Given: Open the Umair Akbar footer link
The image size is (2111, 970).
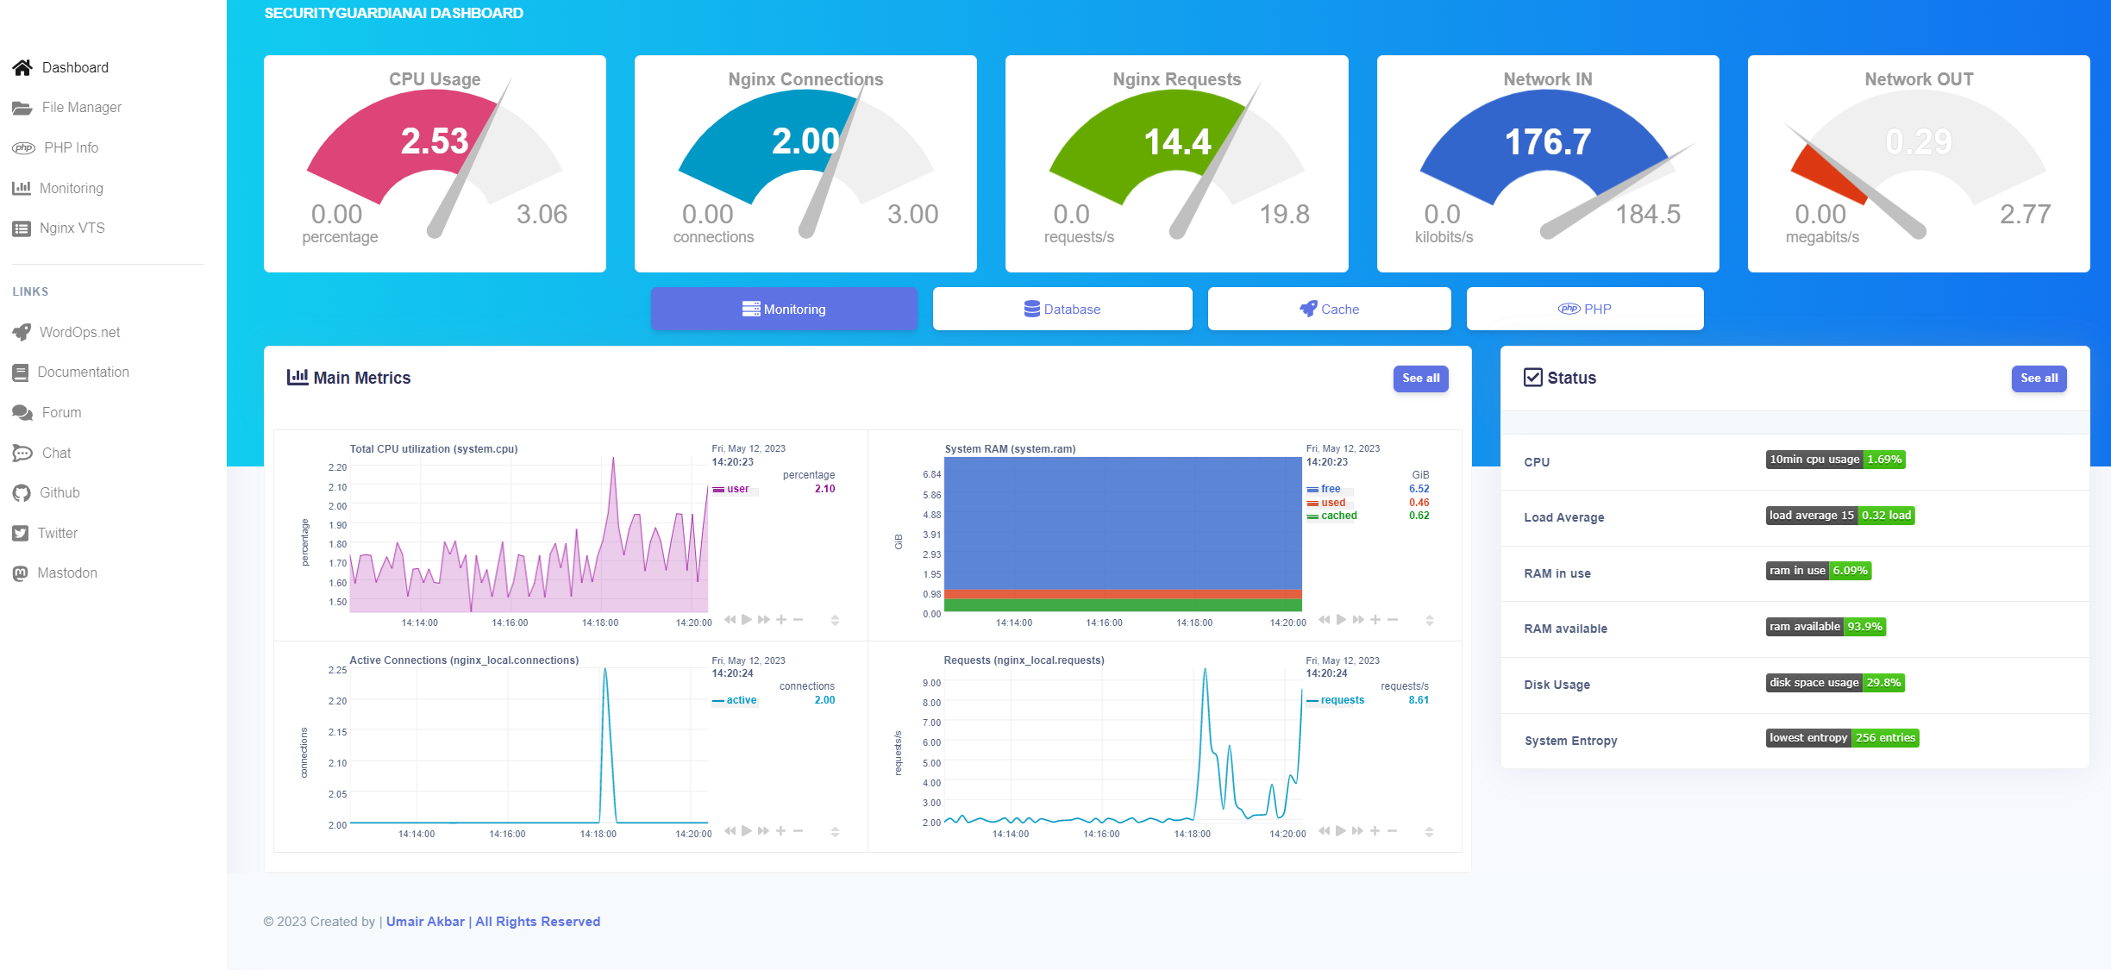Looking at the screenshot, I should 425,922.
